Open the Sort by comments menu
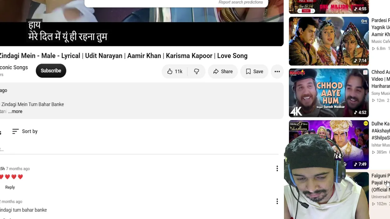The image size is (390, 219). [25, 131]
